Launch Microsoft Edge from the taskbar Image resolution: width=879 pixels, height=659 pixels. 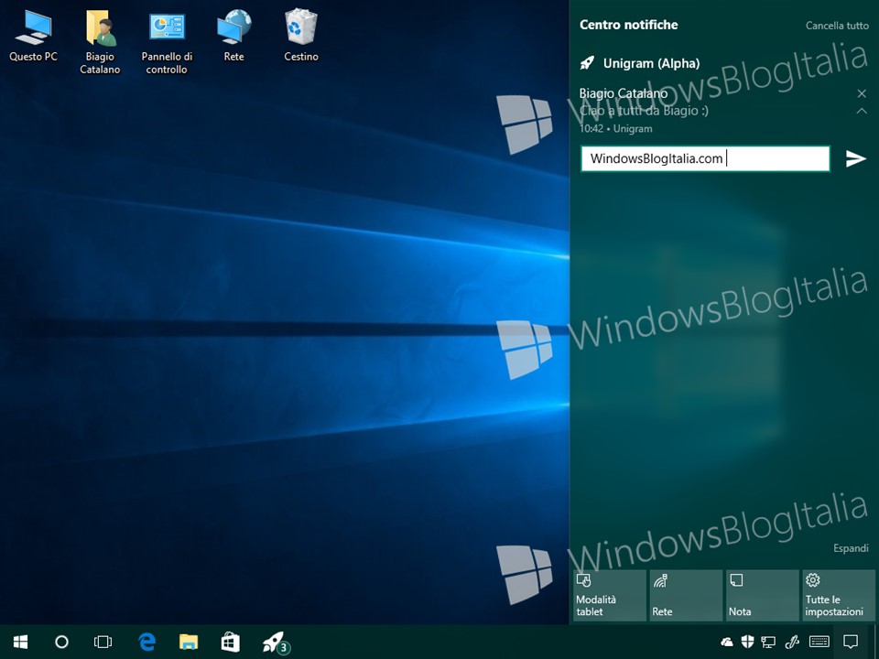(146, 643)
